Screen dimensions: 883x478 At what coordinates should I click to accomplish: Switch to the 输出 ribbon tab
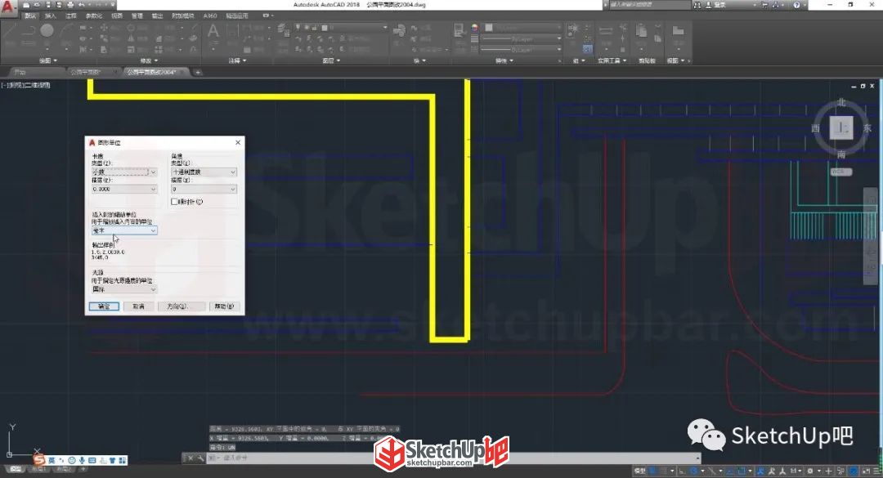pyautogui.click(x=157, y=16)
